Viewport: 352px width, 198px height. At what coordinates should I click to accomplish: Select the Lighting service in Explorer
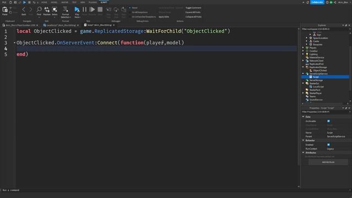(313, 54)
